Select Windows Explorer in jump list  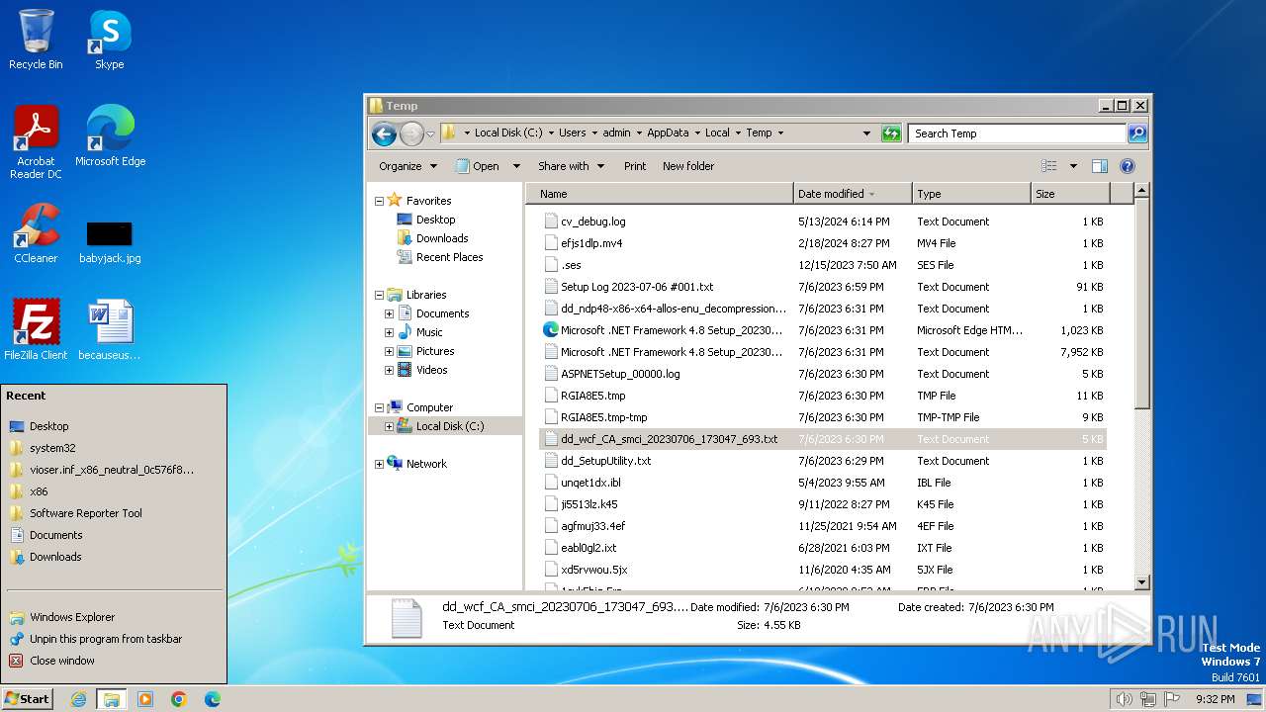(x=114, y=617)
